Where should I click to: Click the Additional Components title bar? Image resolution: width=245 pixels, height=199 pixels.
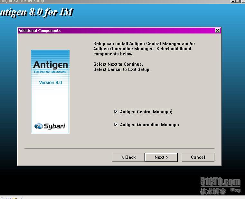(x=119, y=31)
